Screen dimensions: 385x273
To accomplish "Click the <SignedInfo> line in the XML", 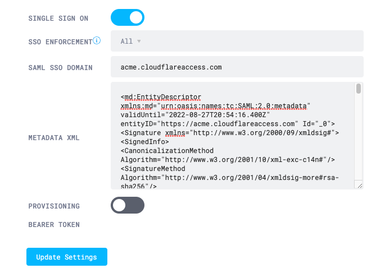I will tap(141, 142).
